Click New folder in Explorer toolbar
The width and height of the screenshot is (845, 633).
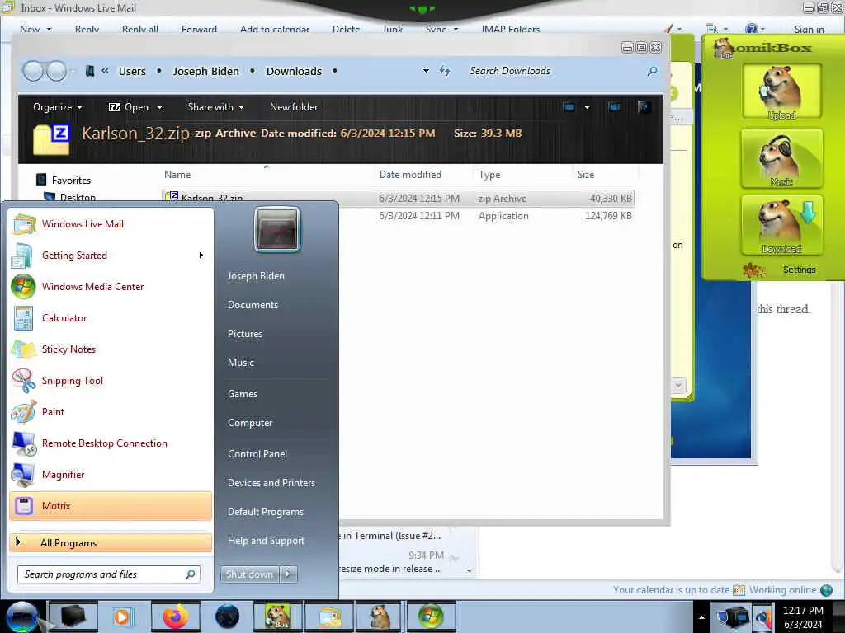click(294, 107)
